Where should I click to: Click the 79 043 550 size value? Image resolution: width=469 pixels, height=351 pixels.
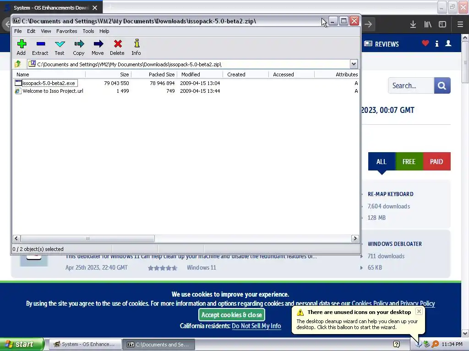(x=116, y=83)
